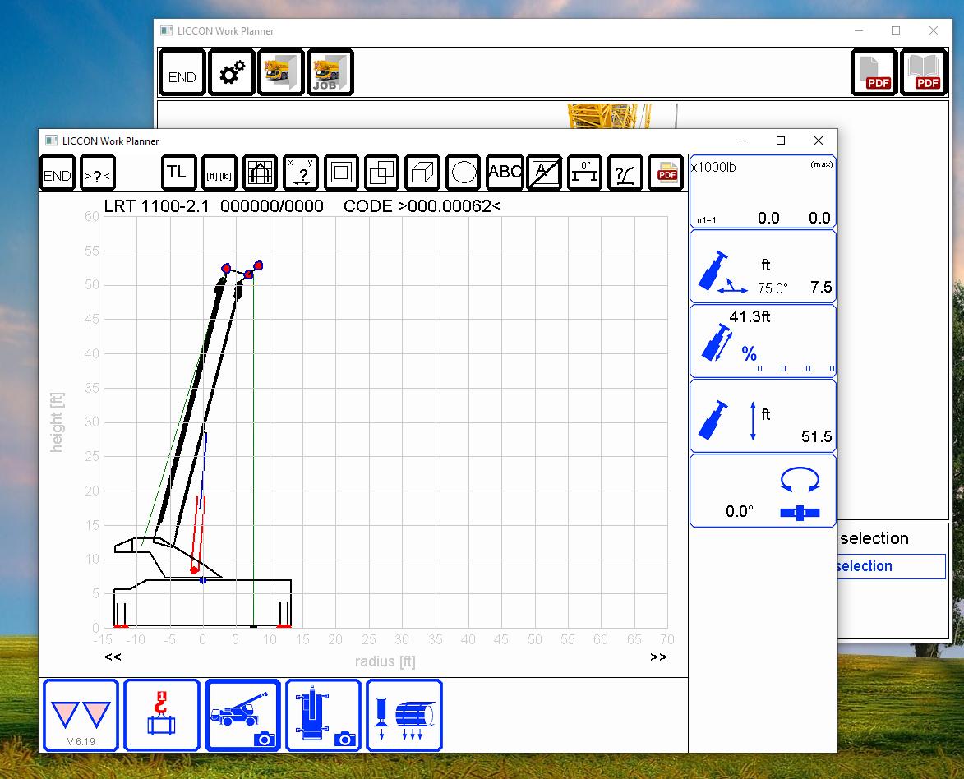
Task: Export PDF from front planner toolbar
Action: [666, 173]
